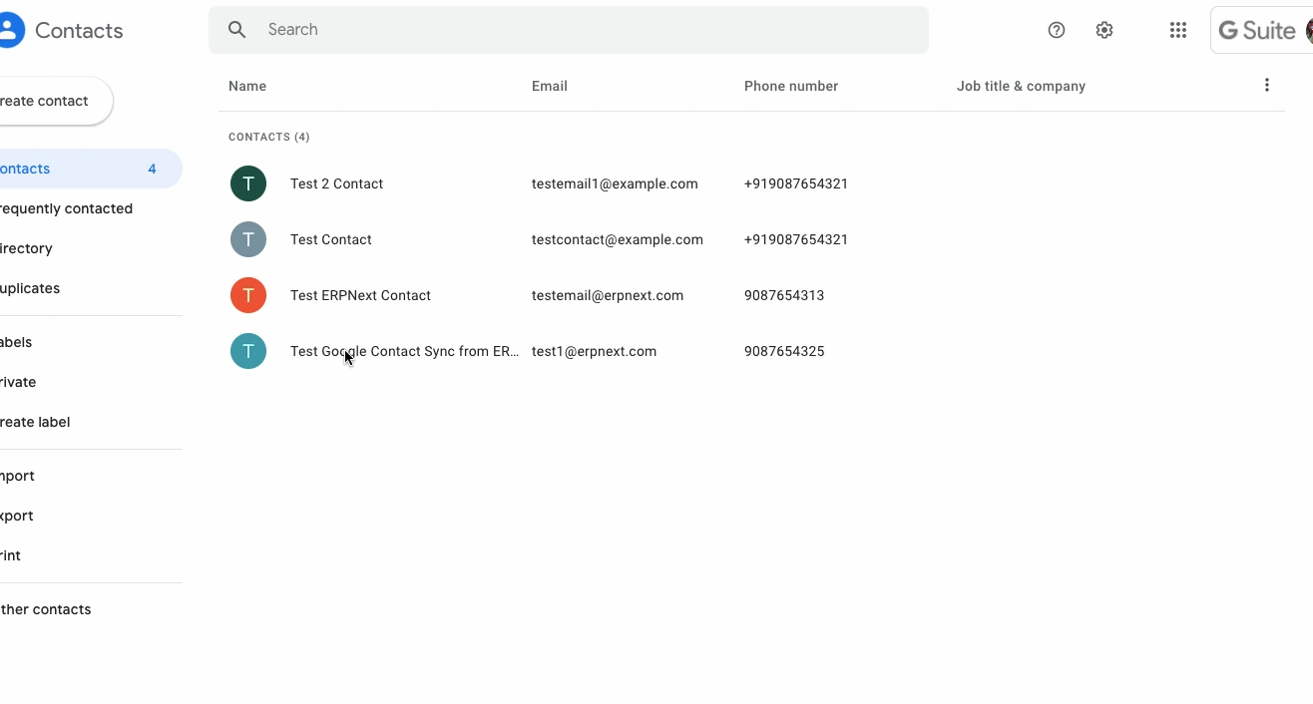Open Google Contacts settings gear

click(x=1104, y=30)
